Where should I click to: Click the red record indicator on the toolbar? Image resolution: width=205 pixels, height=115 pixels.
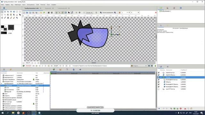156,13
